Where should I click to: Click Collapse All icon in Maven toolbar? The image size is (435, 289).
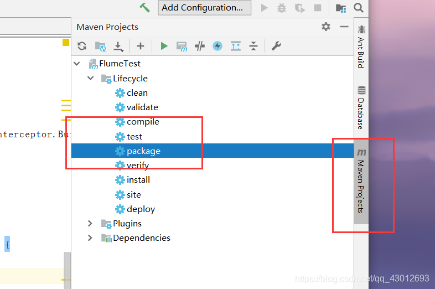click(x=253, y=46)
